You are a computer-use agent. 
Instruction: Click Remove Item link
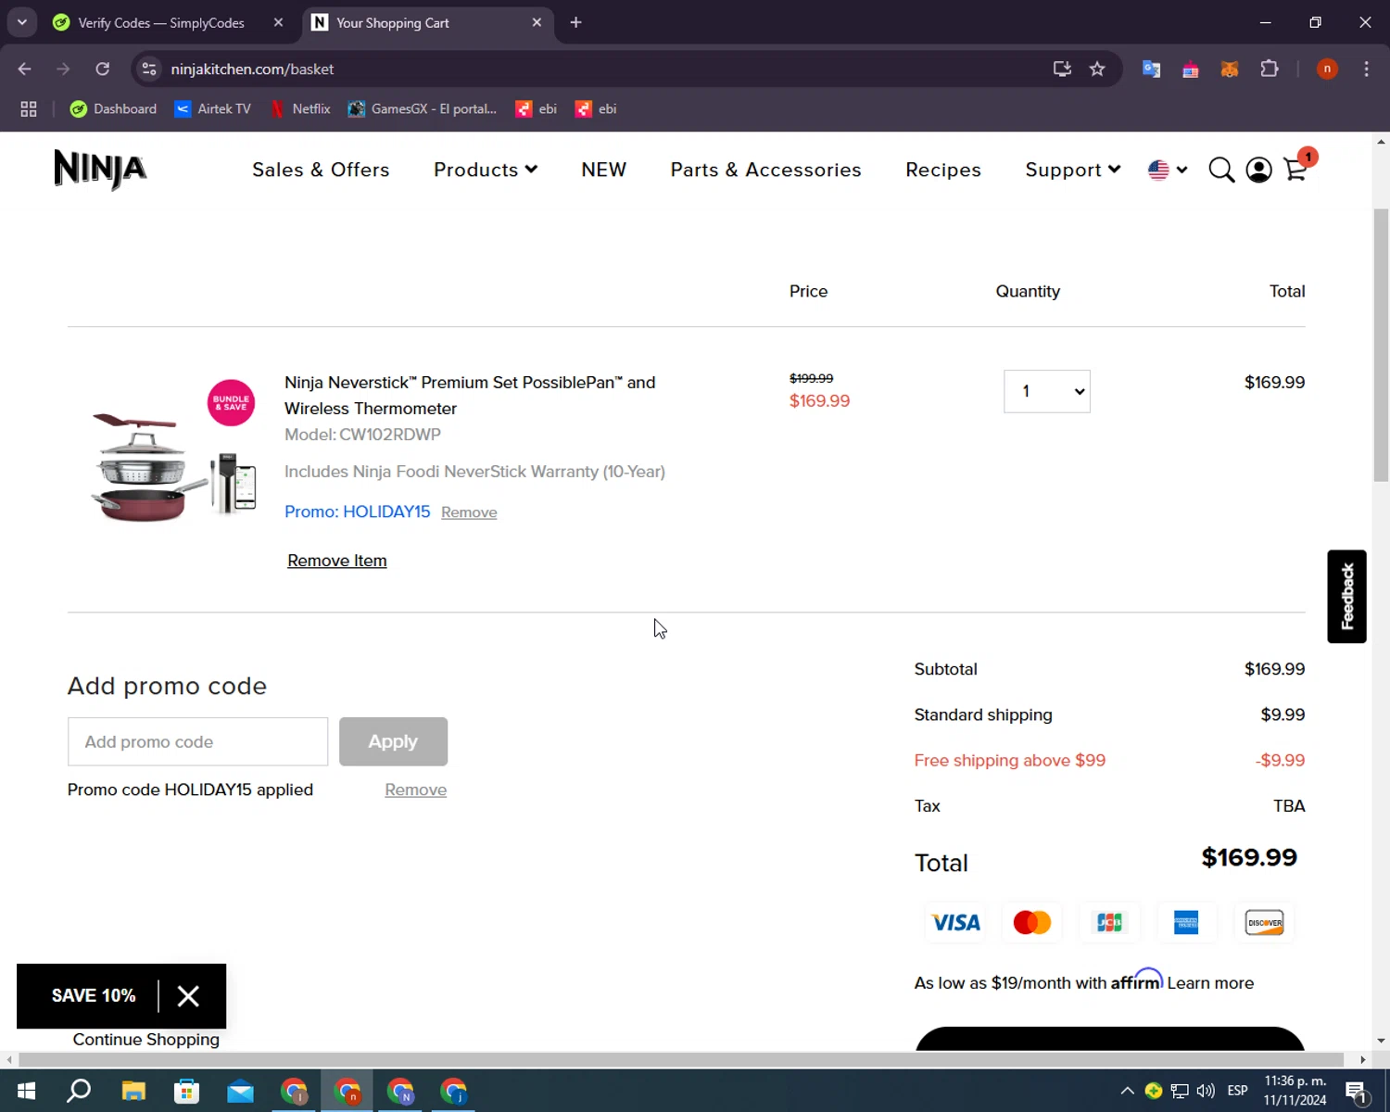click(337, 561)
